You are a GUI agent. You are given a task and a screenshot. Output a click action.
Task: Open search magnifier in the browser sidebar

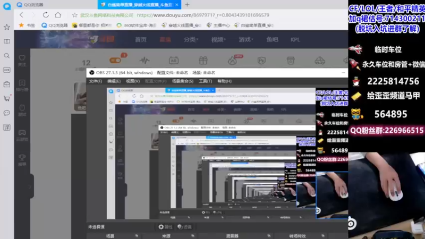point(7,56)
